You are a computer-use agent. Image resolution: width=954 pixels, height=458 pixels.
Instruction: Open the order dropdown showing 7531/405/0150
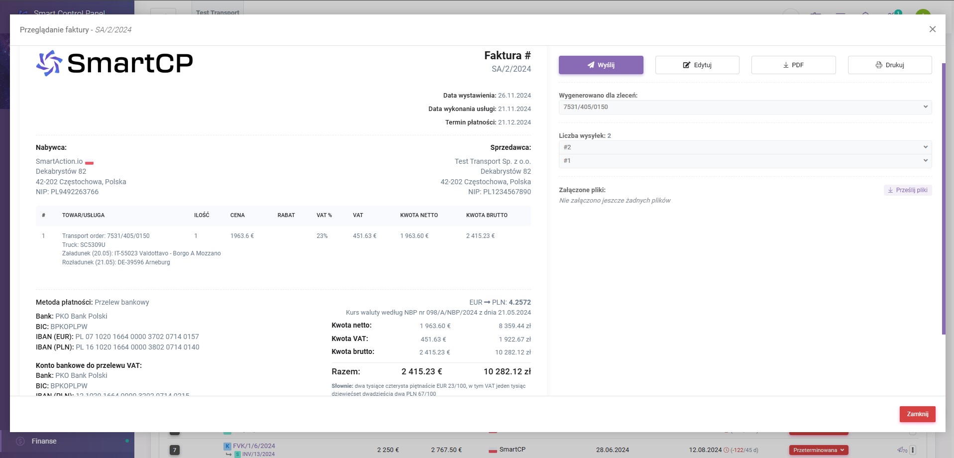745,107
